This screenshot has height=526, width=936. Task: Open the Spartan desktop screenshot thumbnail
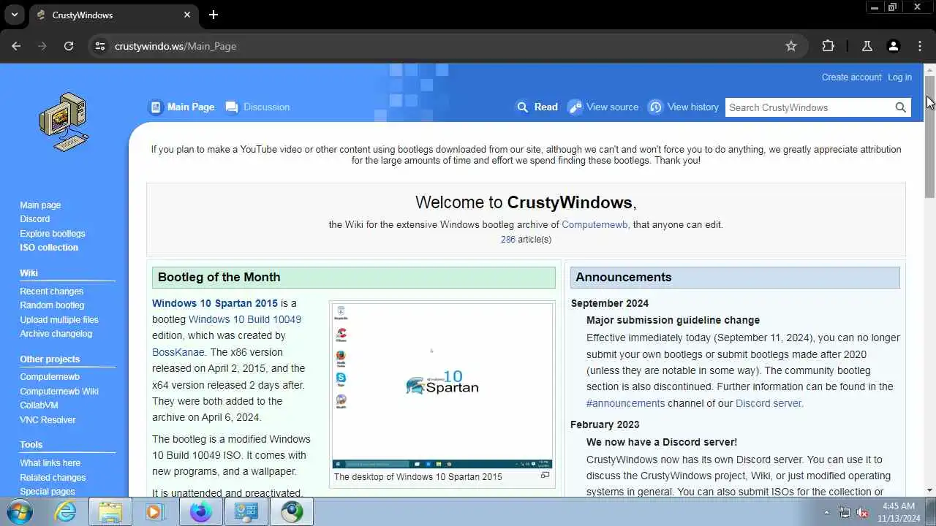(x=442, y=386)
